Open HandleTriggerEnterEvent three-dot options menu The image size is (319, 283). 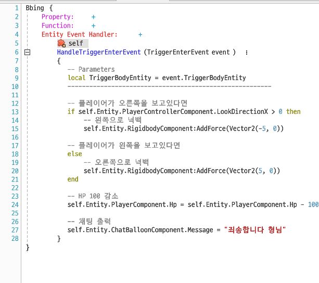[247, 53]
